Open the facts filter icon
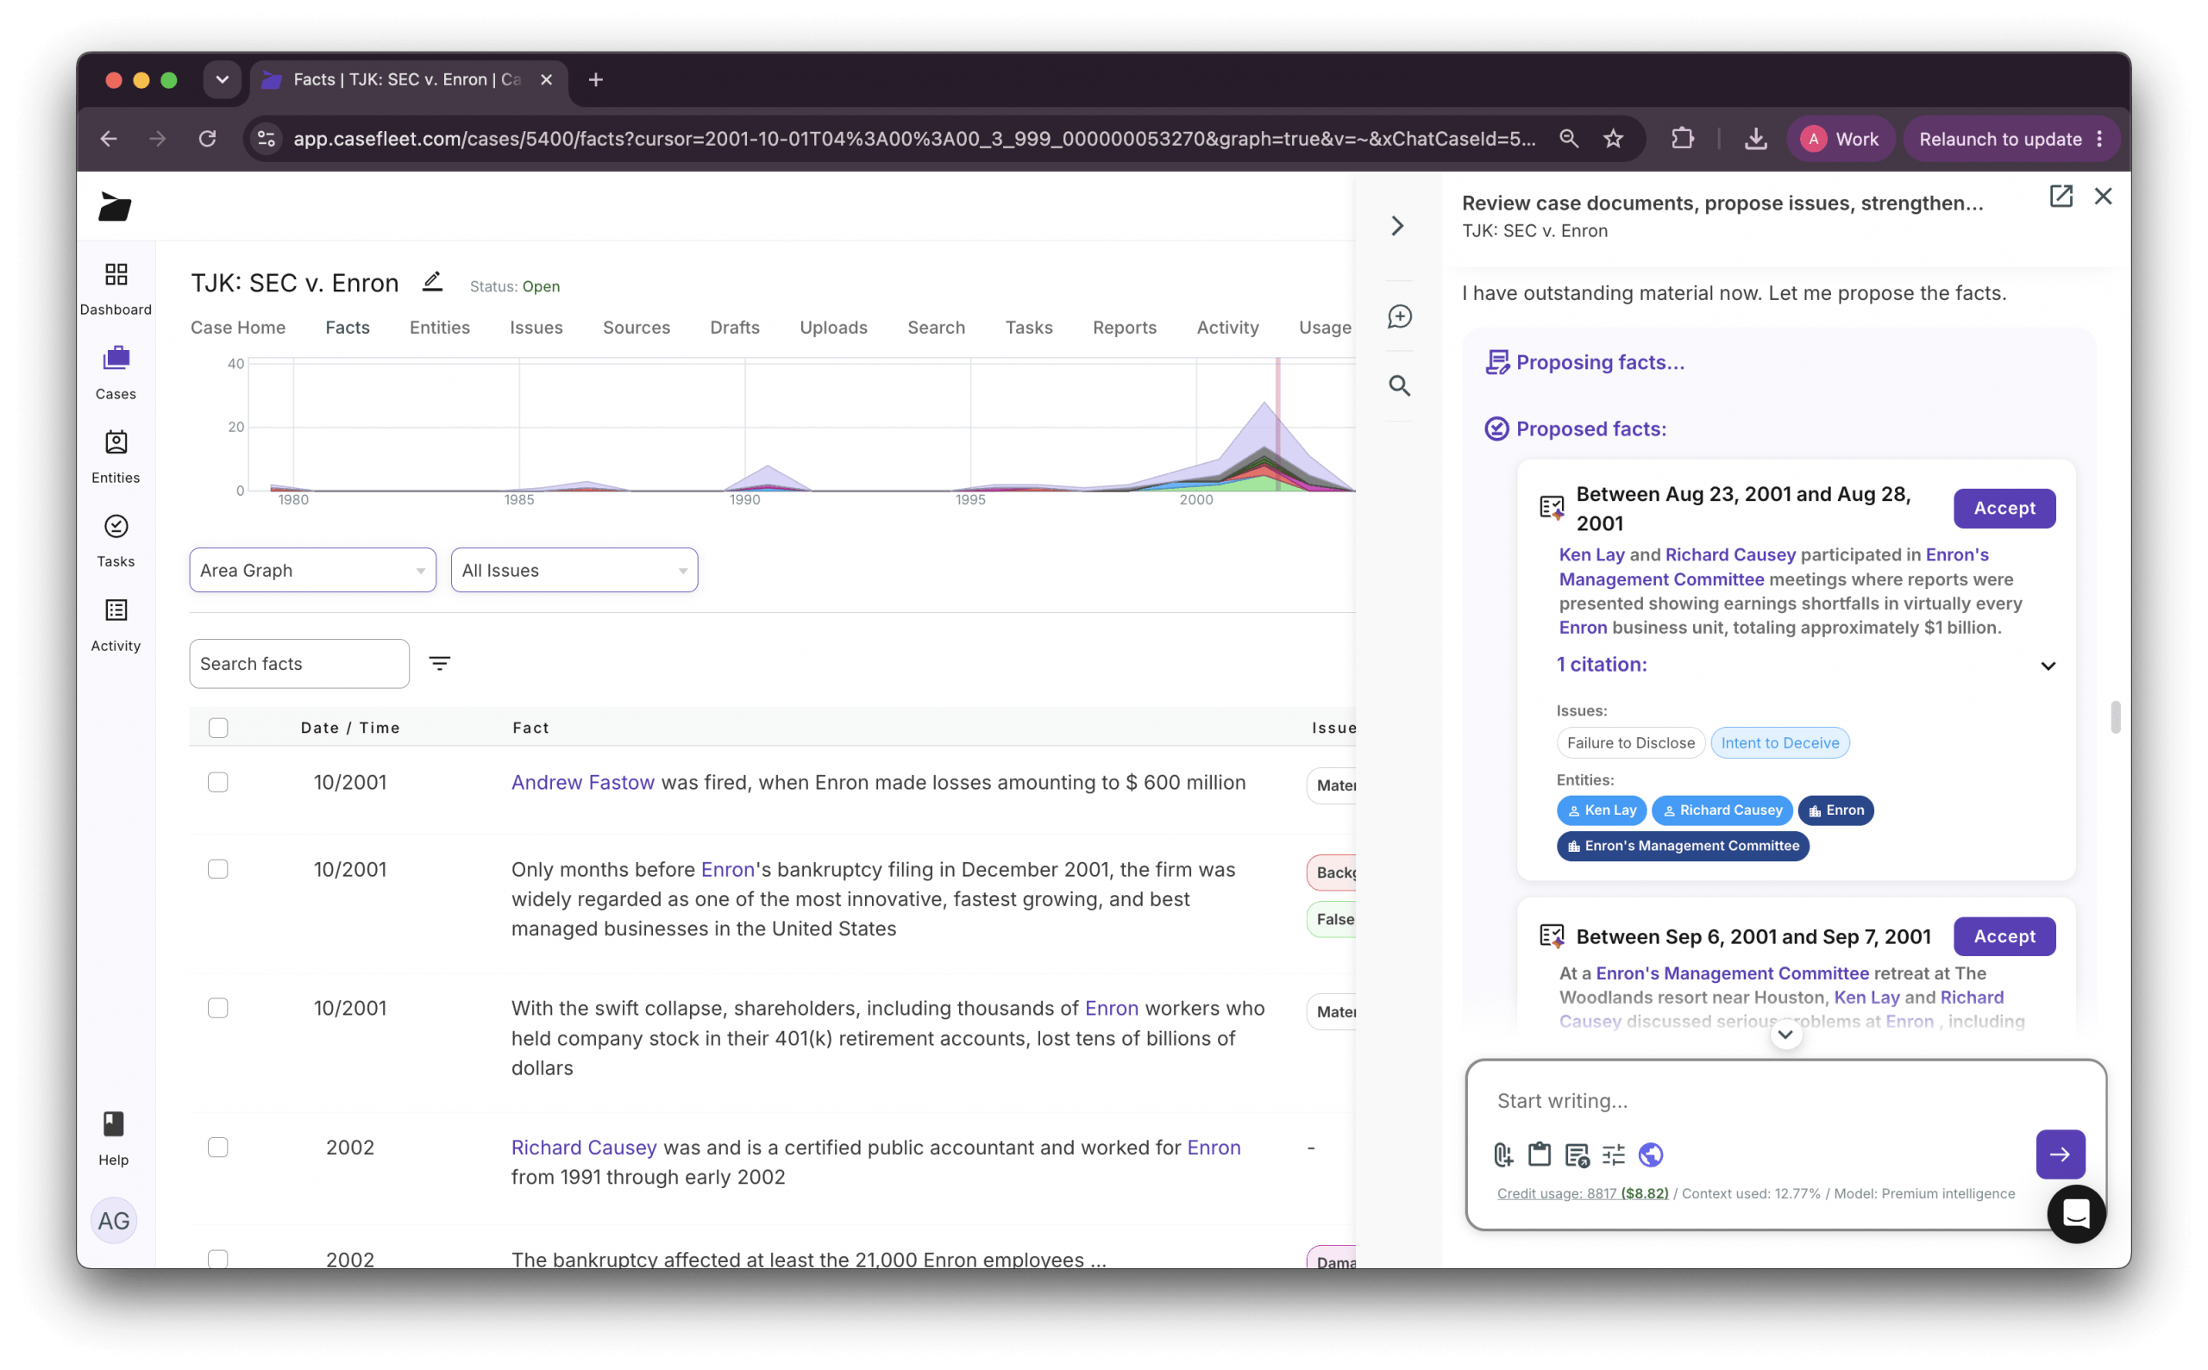 [440, 663]
